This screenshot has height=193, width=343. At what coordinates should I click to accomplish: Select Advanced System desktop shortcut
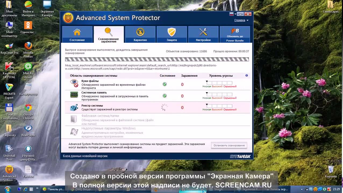pyautogui.click(x=9, y=174)
